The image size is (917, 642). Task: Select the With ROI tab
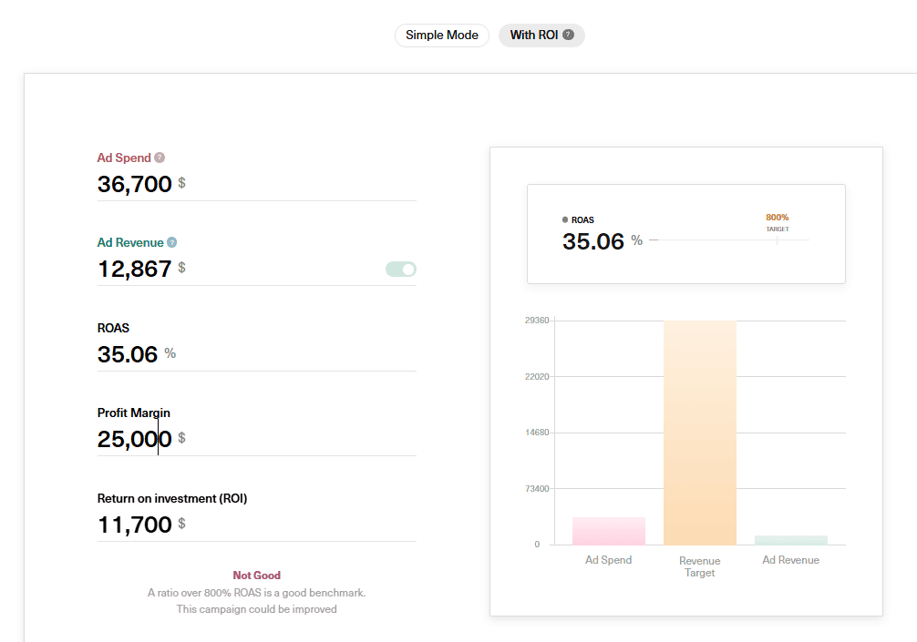[x=536, y=35]
